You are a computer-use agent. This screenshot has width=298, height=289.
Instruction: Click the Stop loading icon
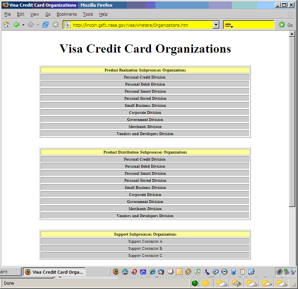coord(55,25)
